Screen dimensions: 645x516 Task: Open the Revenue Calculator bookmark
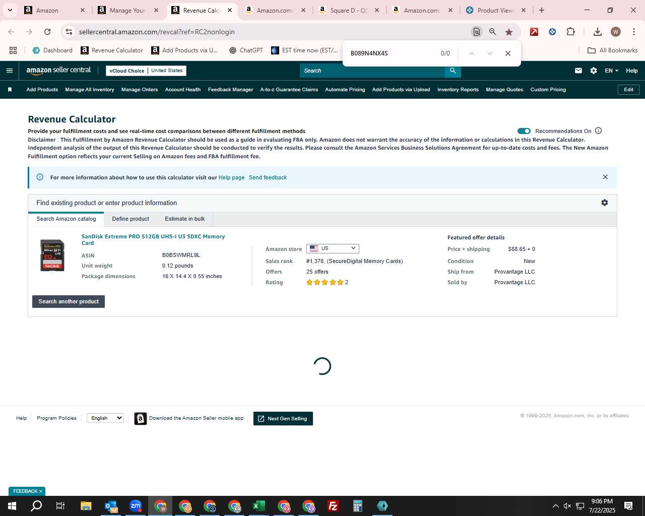(x=112, y=50)
